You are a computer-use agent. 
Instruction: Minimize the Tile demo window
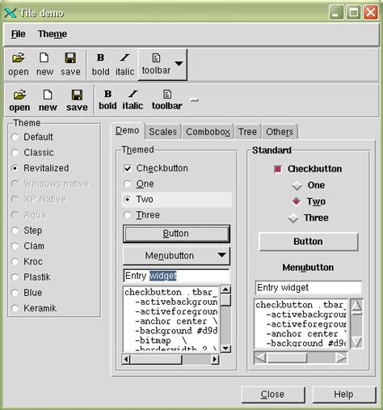pyautogui.click(x=336, y=12)
